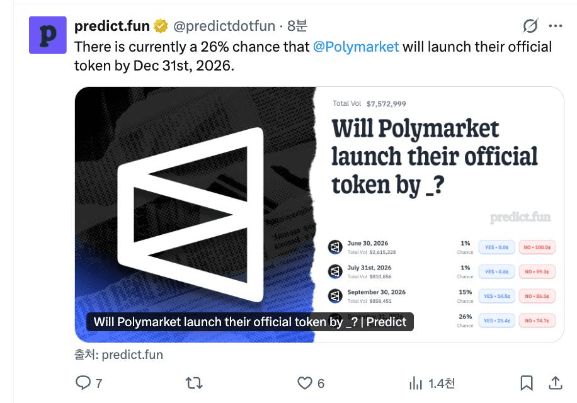Share the tweet via upload icon
The image size is (577, 403).
click(556, 383)
